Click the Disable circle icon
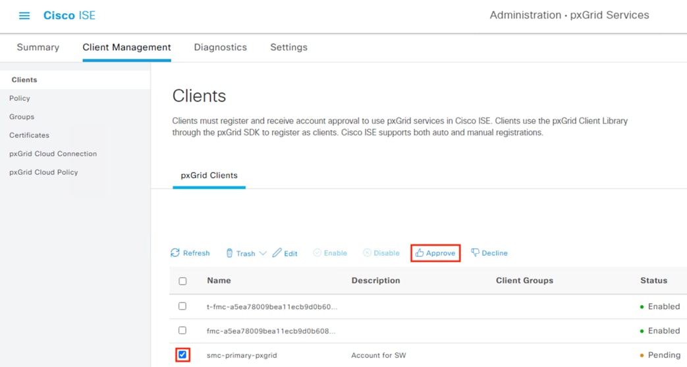Viewport: 687px width, 367px height. coord(367,252)
